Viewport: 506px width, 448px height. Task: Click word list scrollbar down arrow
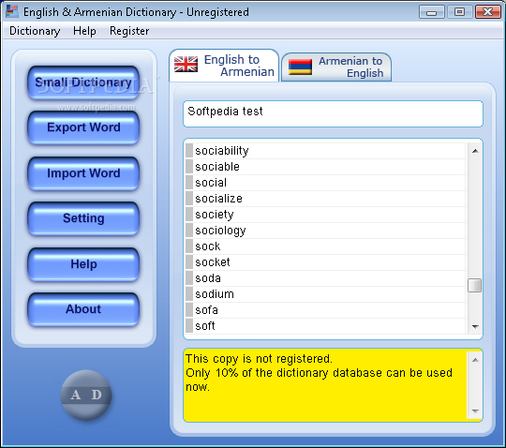pyautogui.click(x=475, y=327)
